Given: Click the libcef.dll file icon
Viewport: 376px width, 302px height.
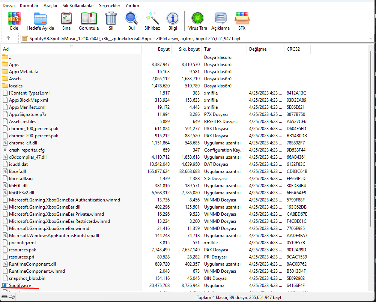Looking at the screenshot, I should (x=5, y=171).
